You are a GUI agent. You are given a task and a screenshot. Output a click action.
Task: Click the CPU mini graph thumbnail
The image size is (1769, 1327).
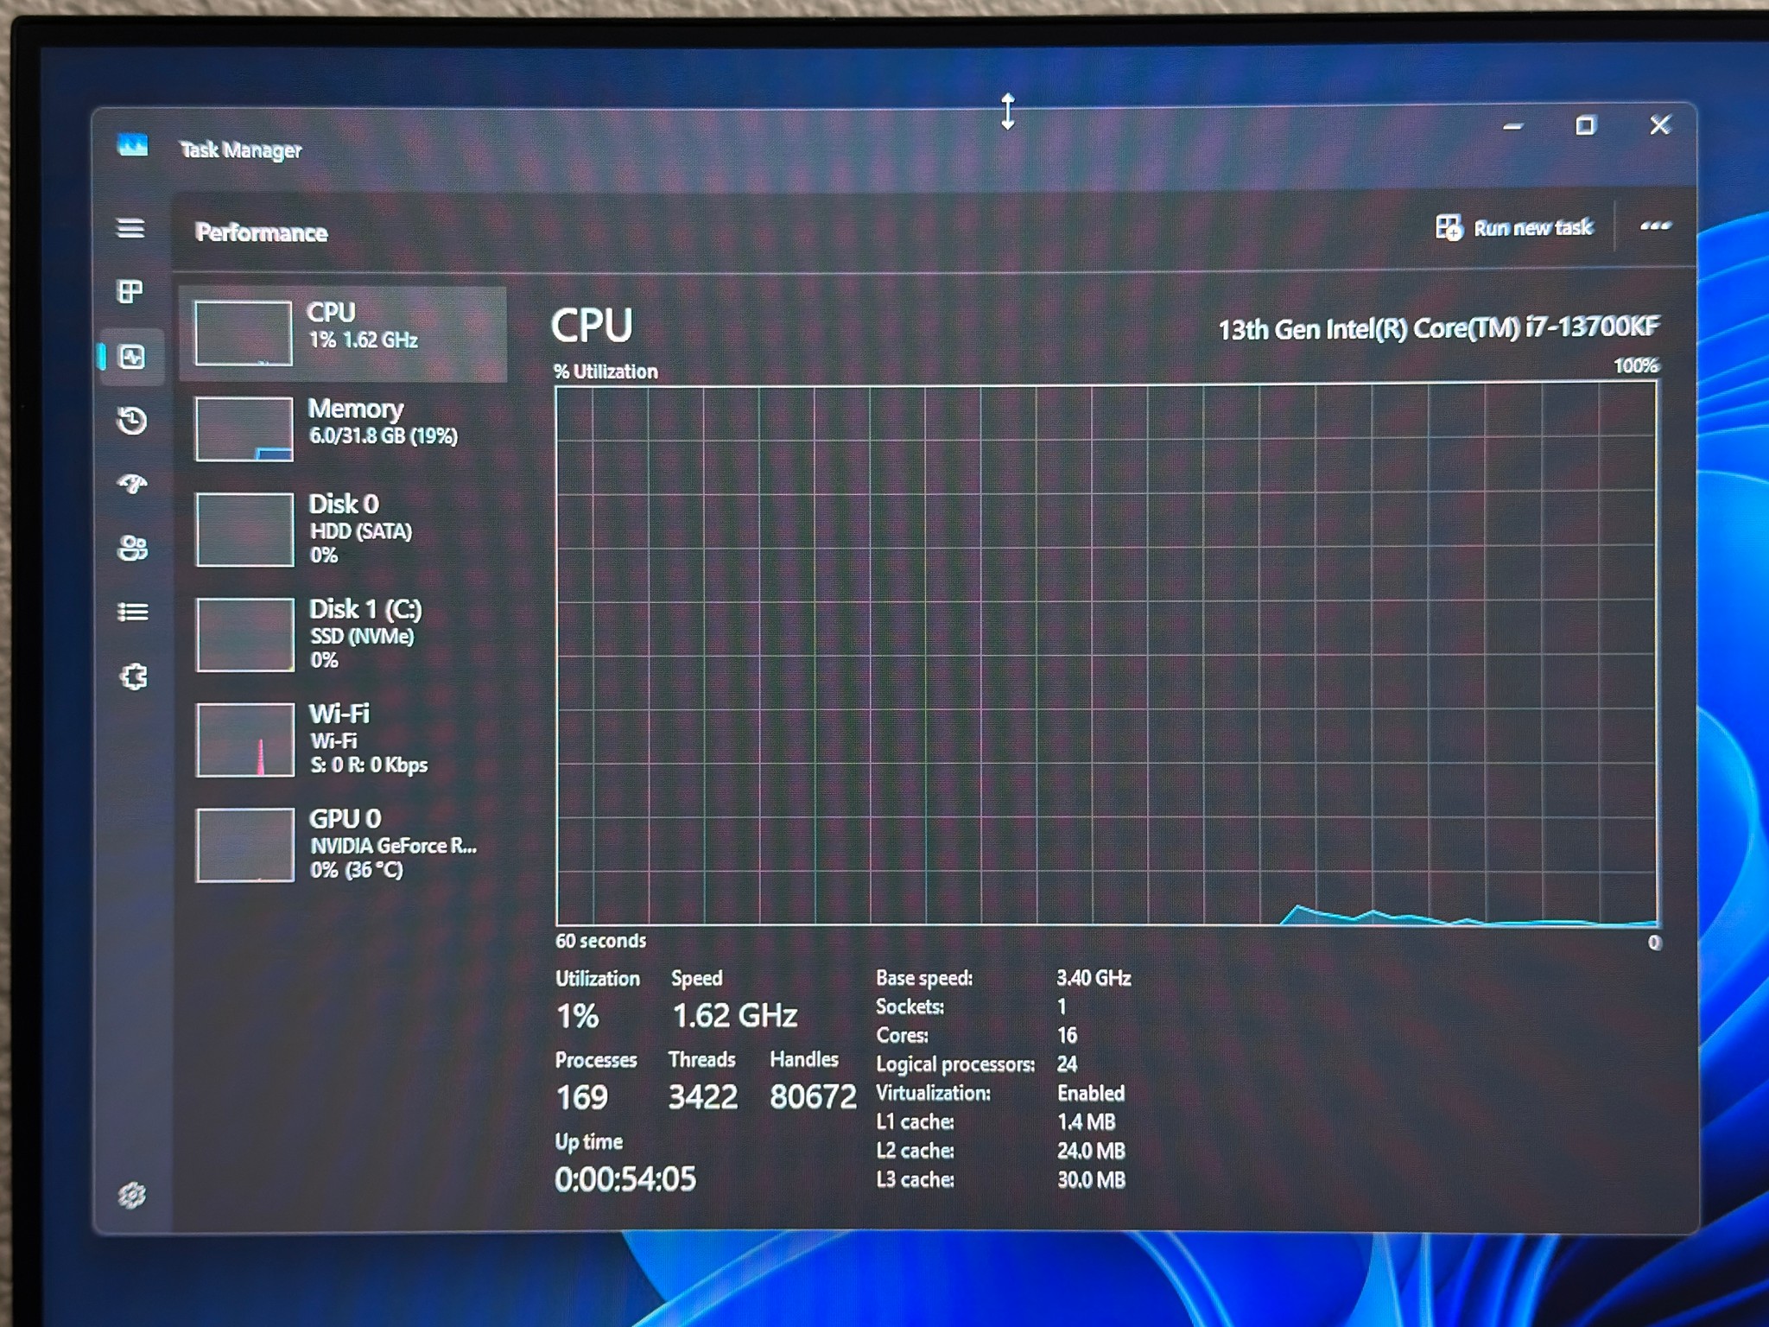[243, 333]
